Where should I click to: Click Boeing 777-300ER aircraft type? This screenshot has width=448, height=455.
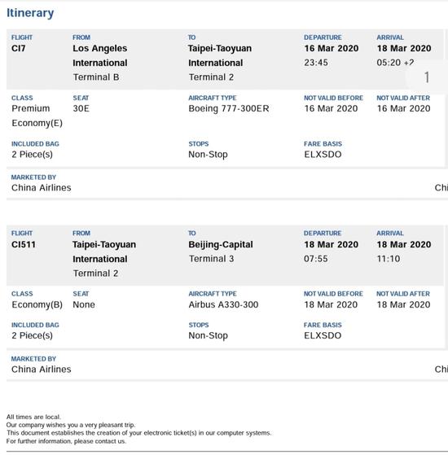229,108
